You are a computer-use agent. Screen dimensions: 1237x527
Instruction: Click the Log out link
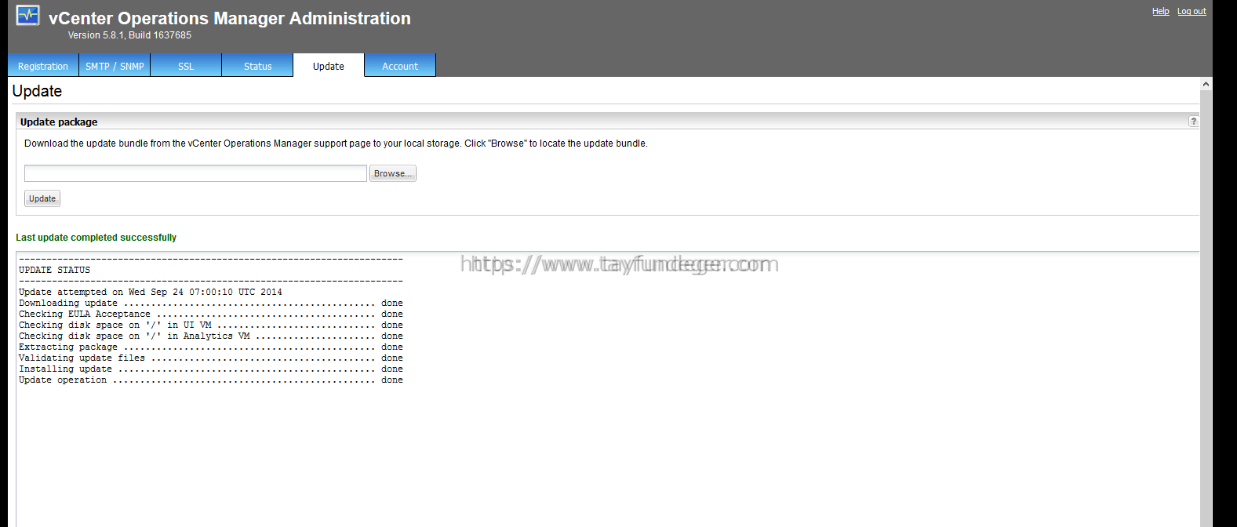pos(1192,11)
